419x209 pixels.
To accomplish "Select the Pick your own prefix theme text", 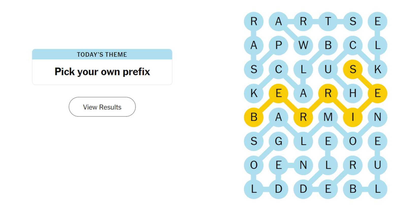I will (102, 72).
